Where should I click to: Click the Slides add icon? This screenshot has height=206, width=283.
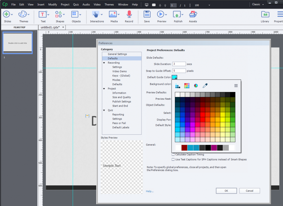6,14
